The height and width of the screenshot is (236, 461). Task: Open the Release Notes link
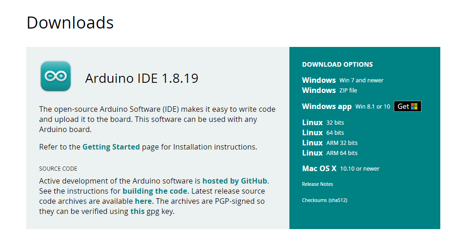pyautogui.click(x=317, y=184)
